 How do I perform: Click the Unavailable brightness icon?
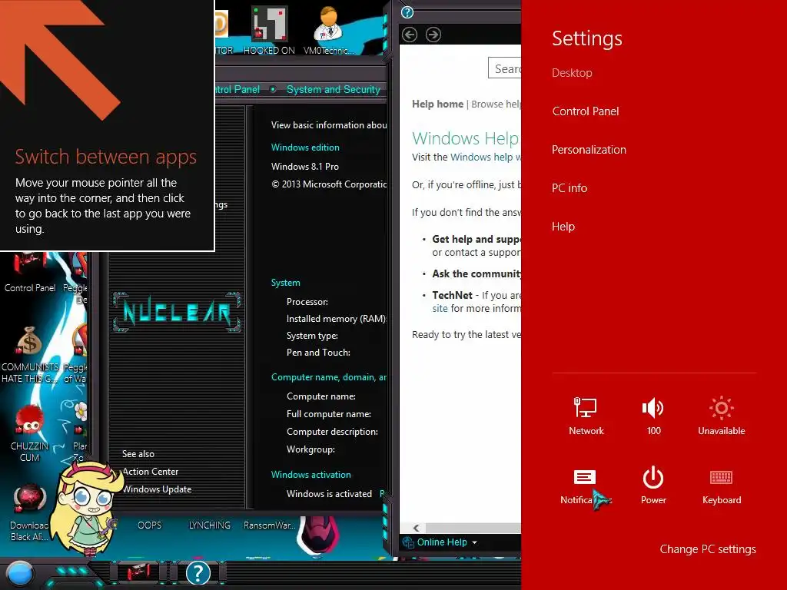click(x=721, y=416)
